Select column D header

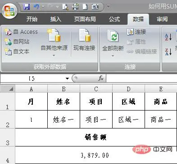(x=128, y=89)
